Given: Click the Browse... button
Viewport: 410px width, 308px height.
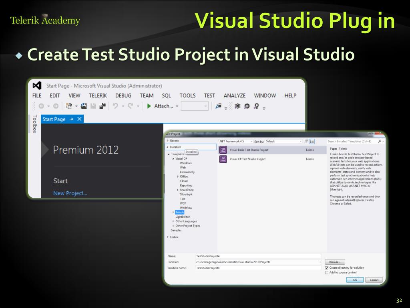Looking at the screenshot, I should click(335, 262).
